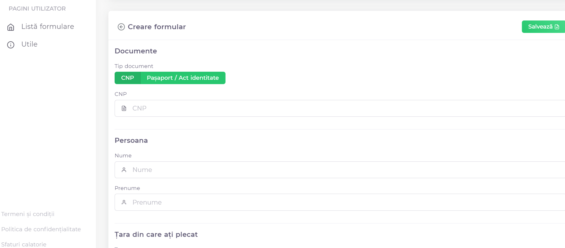Click the file icon inside the Salvează button

point(557,27)
